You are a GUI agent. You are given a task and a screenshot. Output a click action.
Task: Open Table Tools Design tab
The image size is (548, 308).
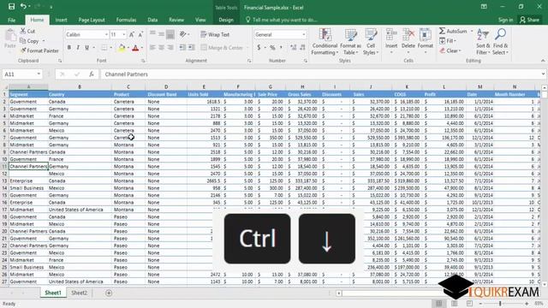point(226,20)
